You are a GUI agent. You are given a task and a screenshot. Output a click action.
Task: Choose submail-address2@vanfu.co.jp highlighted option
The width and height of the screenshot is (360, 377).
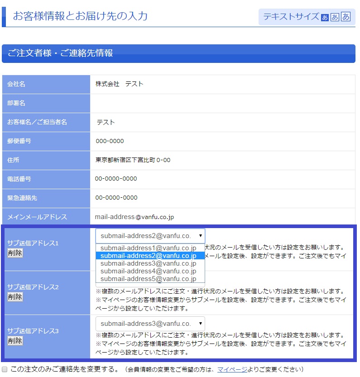pos(150,256)
